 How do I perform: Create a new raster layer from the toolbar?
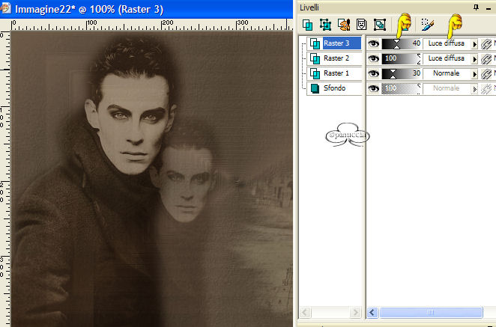coord(307,25)
